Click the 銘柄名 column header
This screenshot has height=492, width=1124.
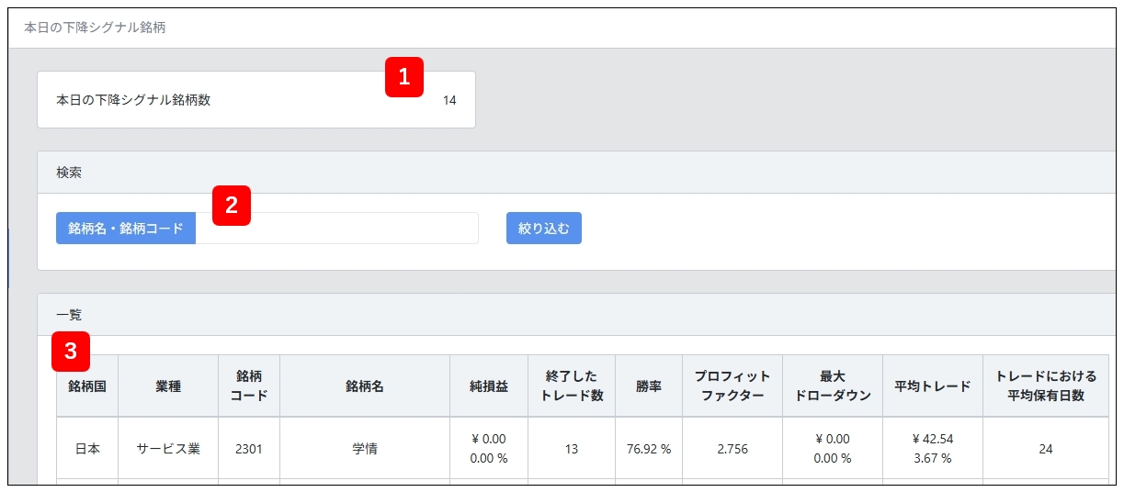tap(365, 386)
